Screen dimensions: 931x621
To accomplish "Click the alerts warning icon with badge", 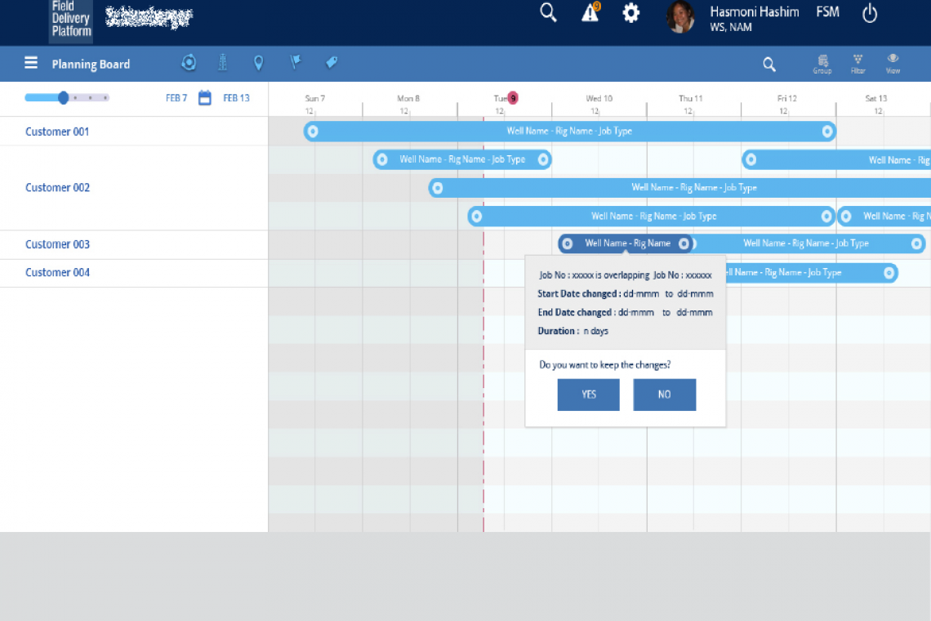I will 590,13.
